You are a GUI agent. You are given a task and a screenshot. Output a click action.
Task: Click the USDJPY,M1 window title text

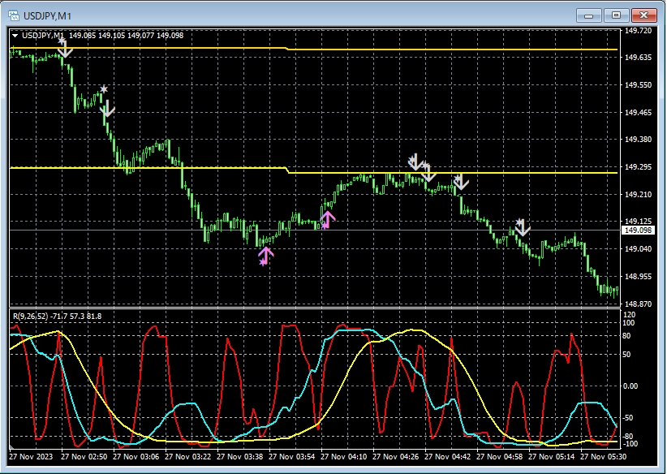pos(48,15)
